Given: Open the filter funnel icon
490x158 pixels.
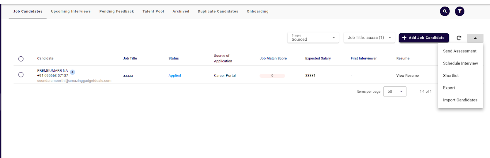Looking at the screenshot, I should pos(459,11).
